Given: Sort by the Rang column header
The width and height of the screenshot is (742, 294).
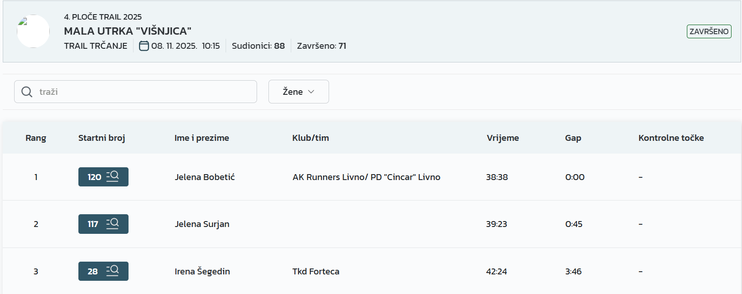Looking at the screenshot, I should click(36, 138).
